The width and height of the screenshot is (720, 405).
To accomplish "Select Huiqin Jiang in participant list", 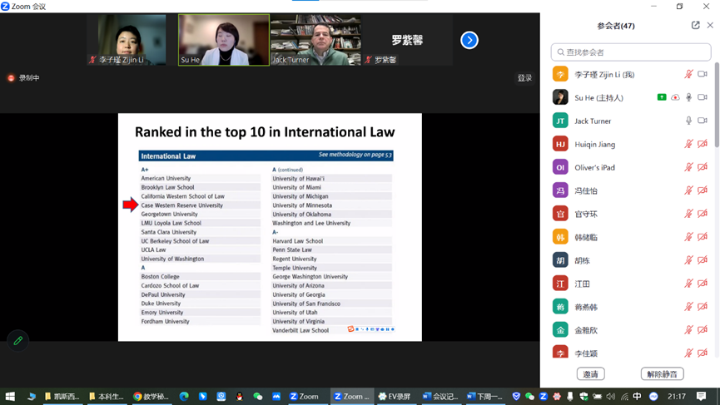I will tap(594, 144).
